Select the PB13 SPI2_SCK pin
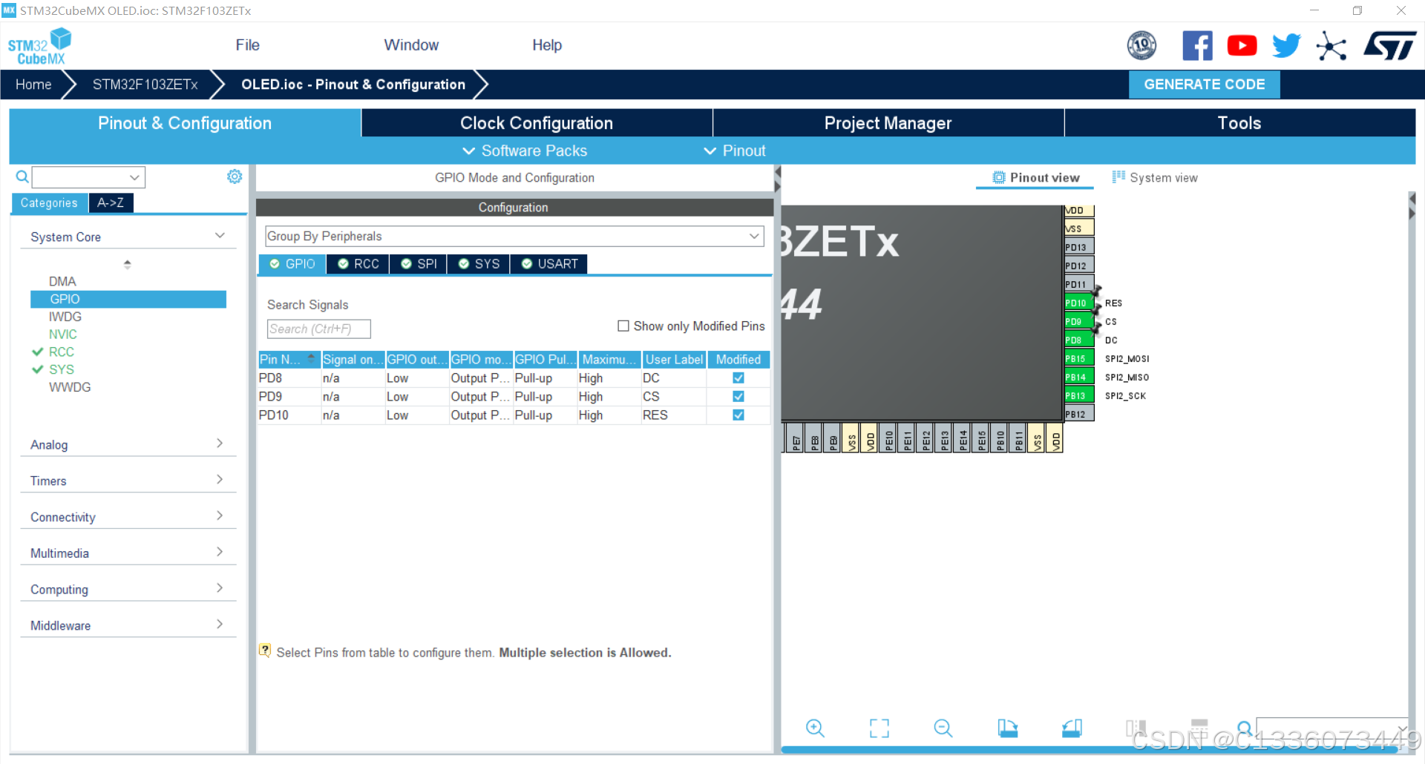Image resolution: width=1425 pixels, height=764 pixels. (1078, 395)
